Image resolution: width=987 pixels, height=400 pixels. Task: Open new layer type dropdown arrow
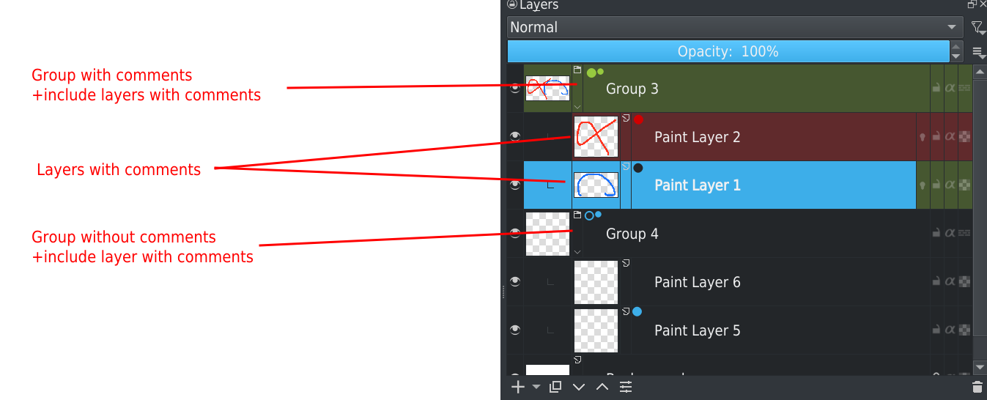536,387
